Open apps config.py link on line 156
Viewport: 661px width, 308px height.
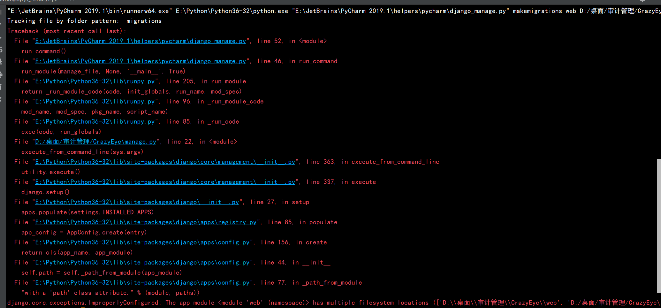click(142, 243)
